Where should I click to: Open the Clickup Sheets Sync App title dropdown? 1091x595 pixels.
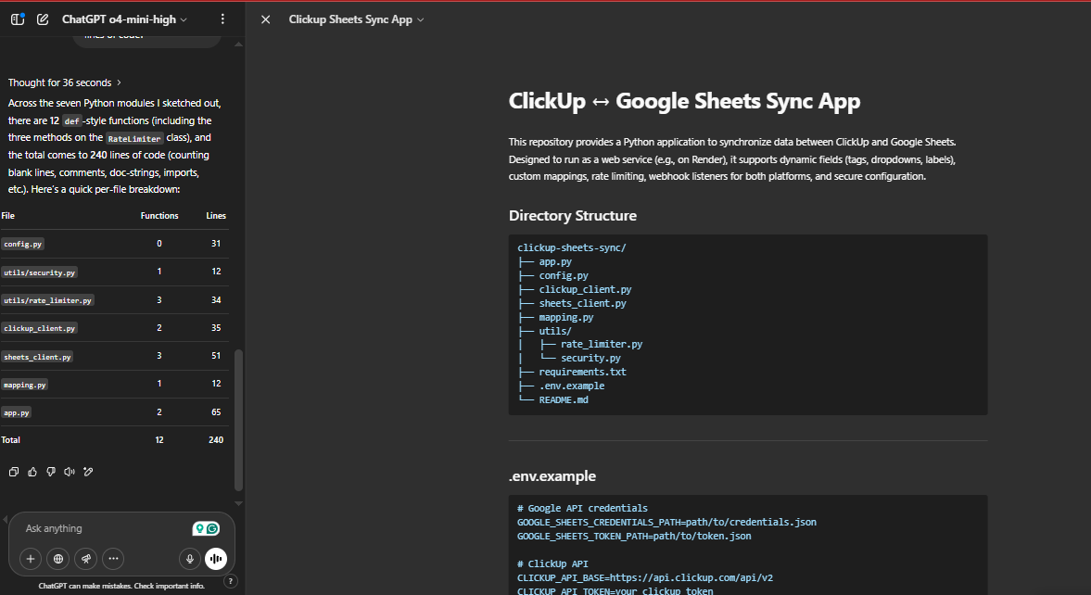pyautogui.click(x=356, y=19)
